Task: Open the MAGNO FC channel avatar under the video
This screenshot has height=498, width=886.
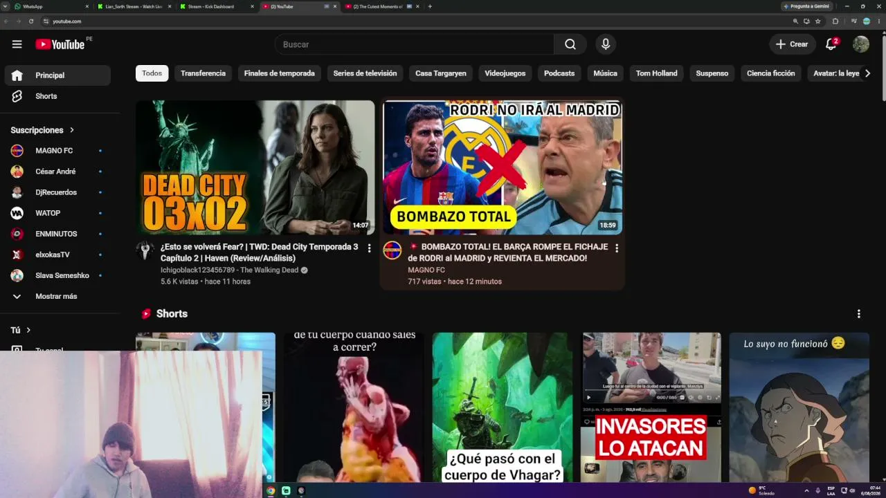Action: [x=392, y=250]
